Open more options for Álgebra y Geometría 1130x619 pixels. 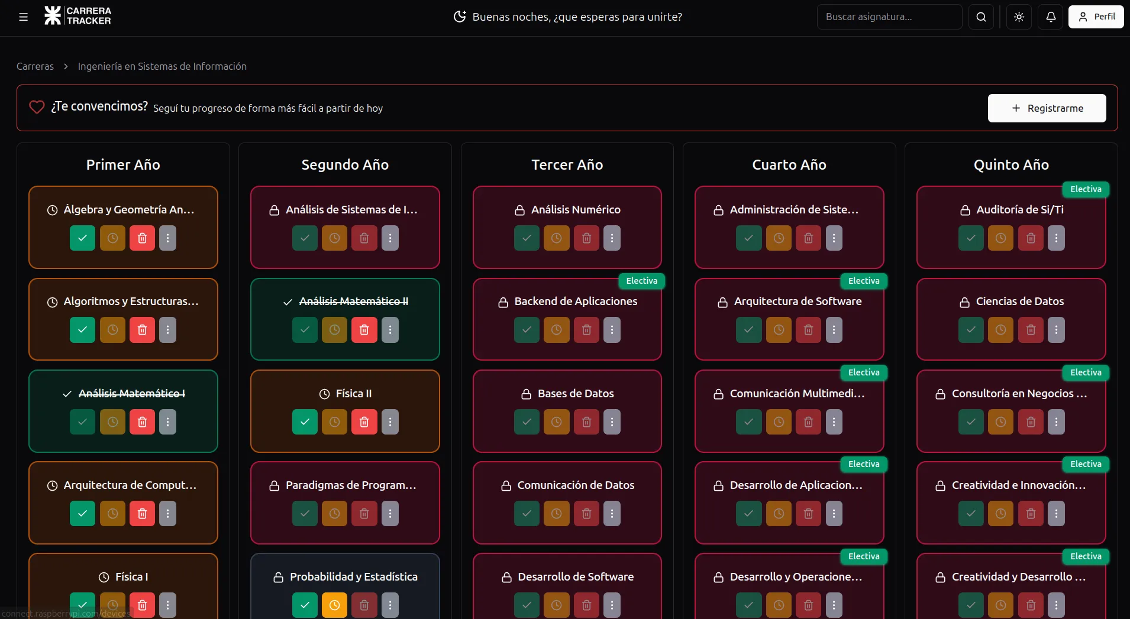[167, 238]
